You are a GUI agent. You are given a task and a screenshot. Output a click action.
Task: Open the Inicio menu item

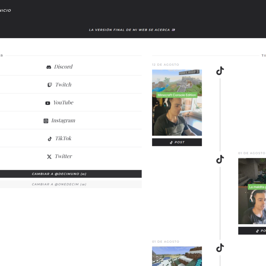coord(5,11)
